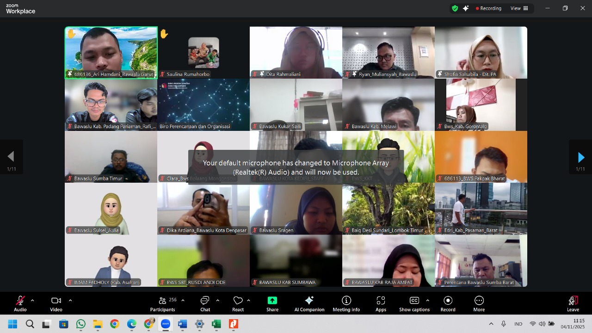Go to next page of participants
Image resolution: width=592 pixels, height=333 pixels.
click(580, 157)
